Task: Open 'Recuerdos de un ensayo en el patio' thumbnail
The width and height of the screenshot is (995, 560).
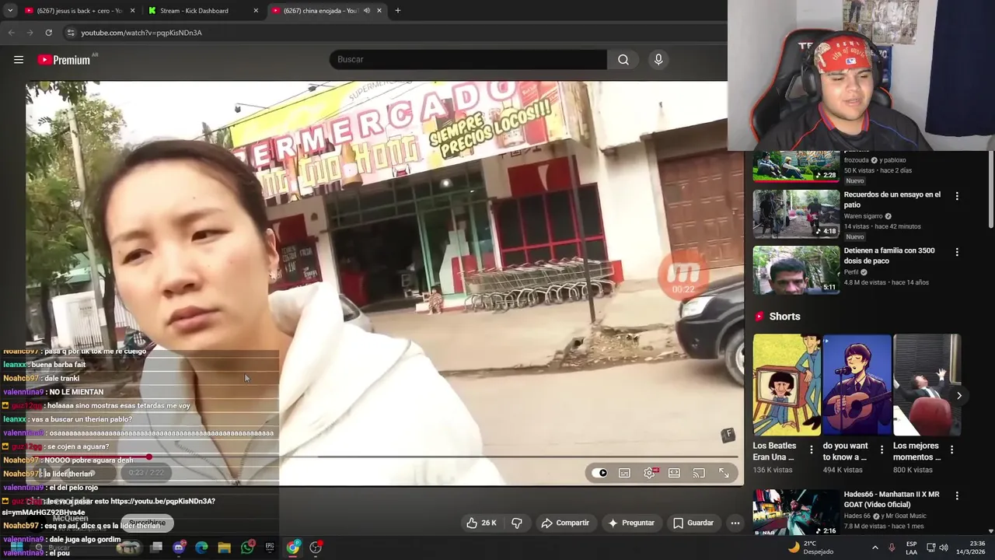Action: (796, 214)
